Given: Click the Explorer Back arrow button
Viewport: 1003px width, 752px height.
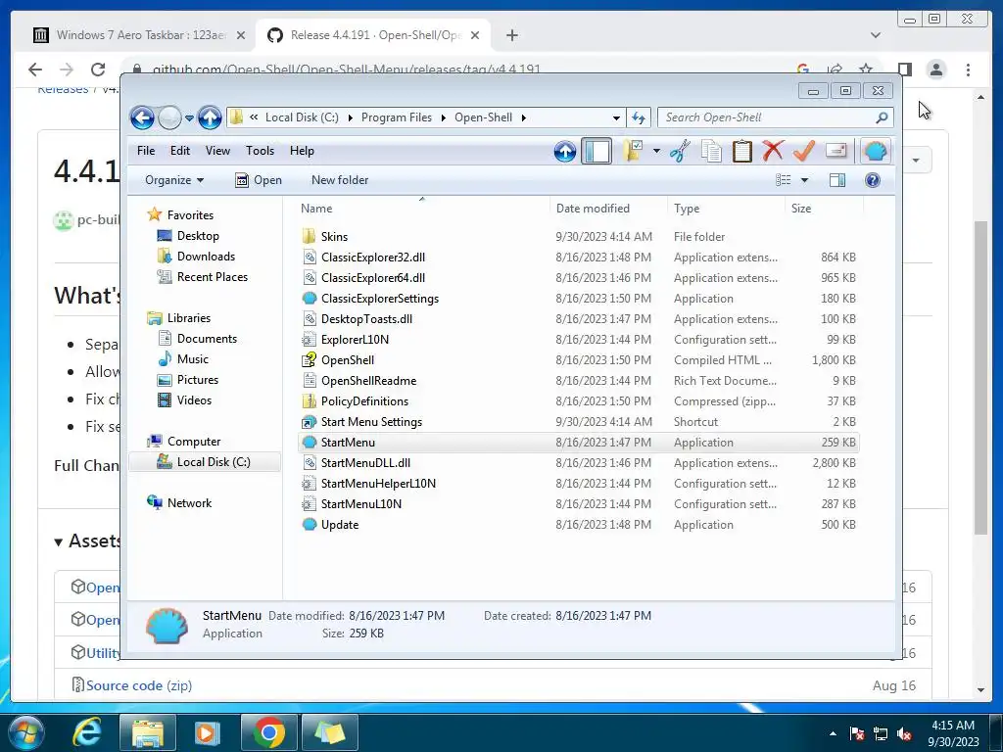Looking at the screenshot, I should tap(142, 117).
